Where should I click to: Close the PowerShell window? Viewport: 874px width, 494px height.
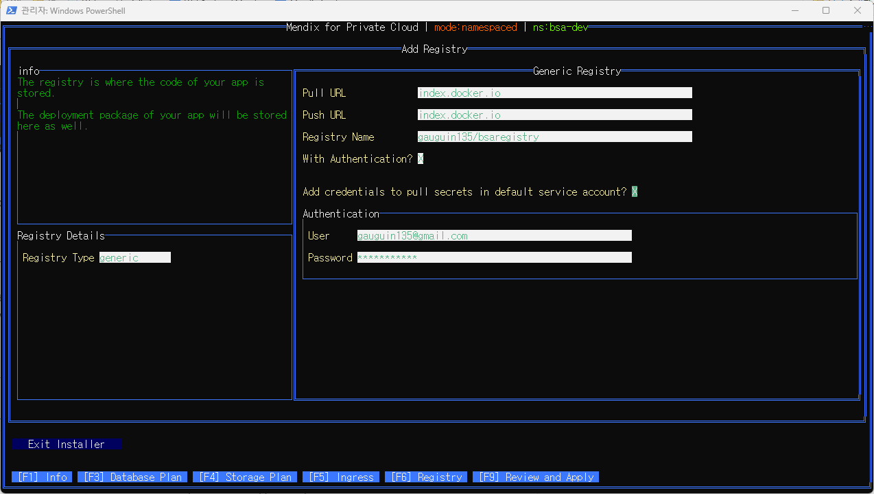coord(858,10)
